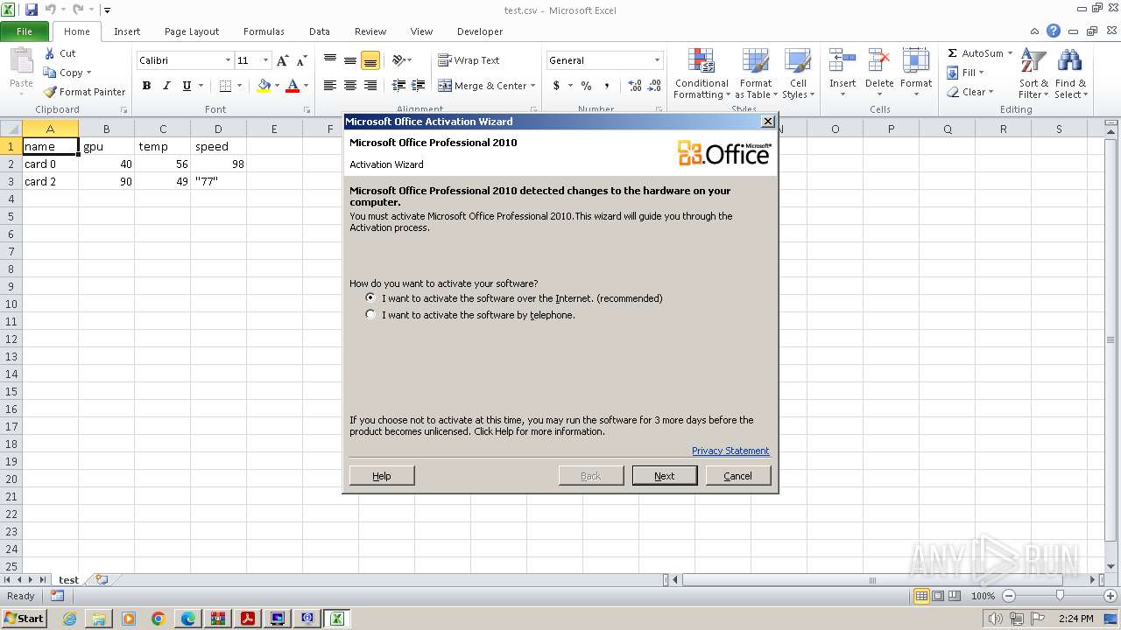Open the font size dropdown
Viewport: 1121px width, 630px height.
[265, 60]
